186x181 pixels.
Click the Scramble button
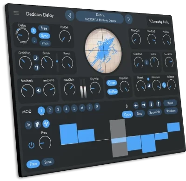[x=154, y=112]
